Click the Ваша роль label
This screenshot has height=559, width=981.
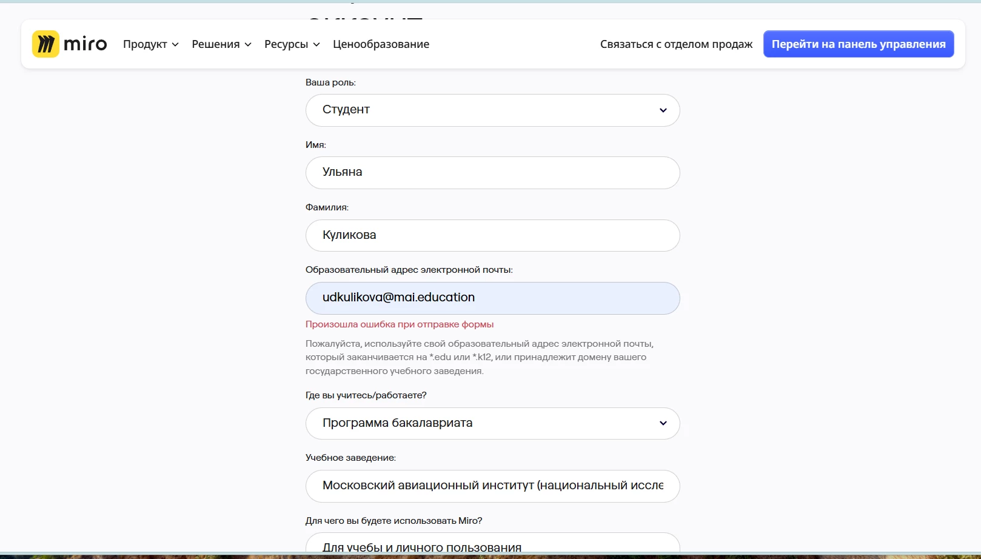click(330, 82)
